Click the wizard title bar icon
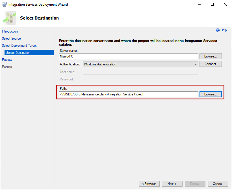Screen dimensions: 232x190 coord(4,5)
